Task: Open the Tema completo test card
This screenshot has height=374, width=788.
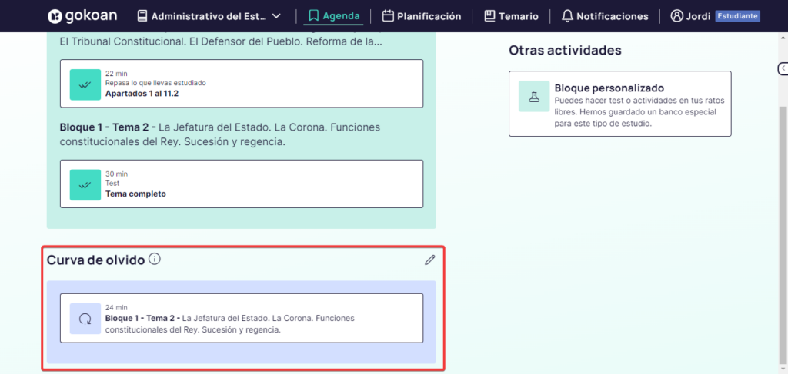Action: click(x=242, y=184)
